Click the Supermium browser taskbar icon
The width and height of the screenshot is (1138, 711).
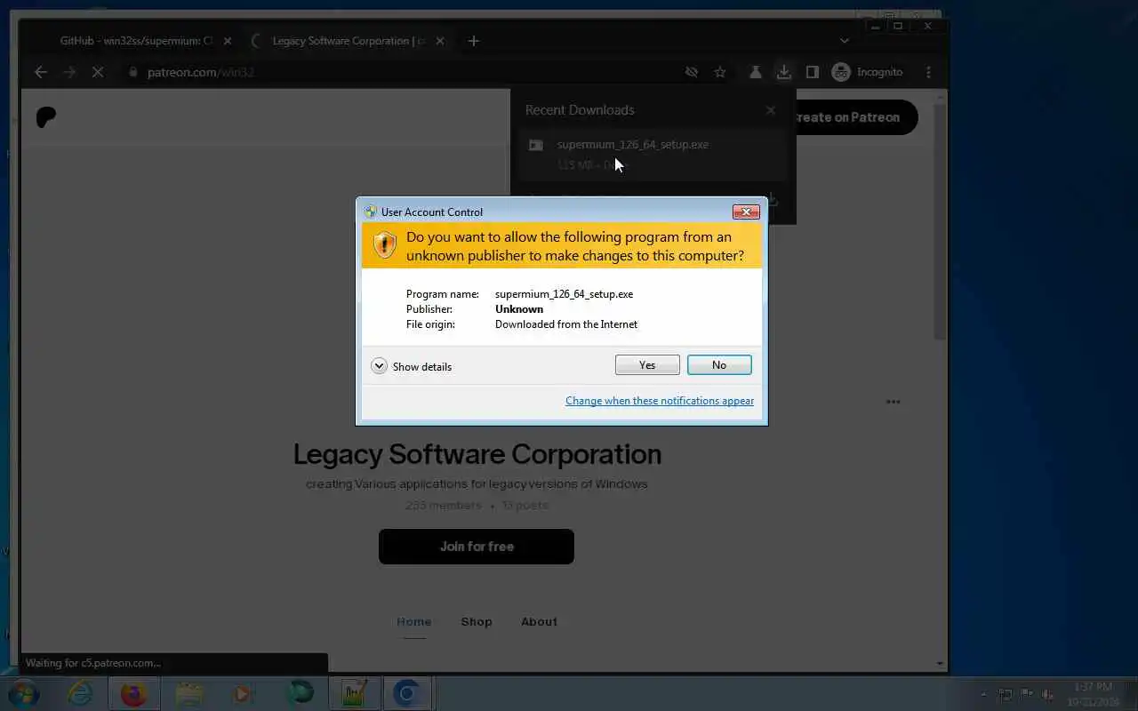pyautogui.click(x=408, y=693)
